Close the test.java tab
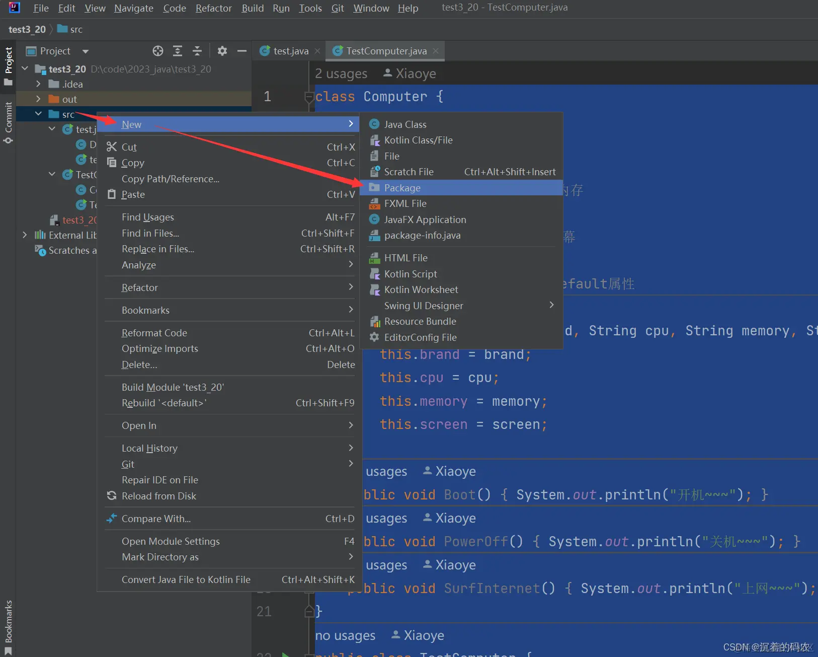The width and height of the screenshot is (818, 657). point(317,51)
